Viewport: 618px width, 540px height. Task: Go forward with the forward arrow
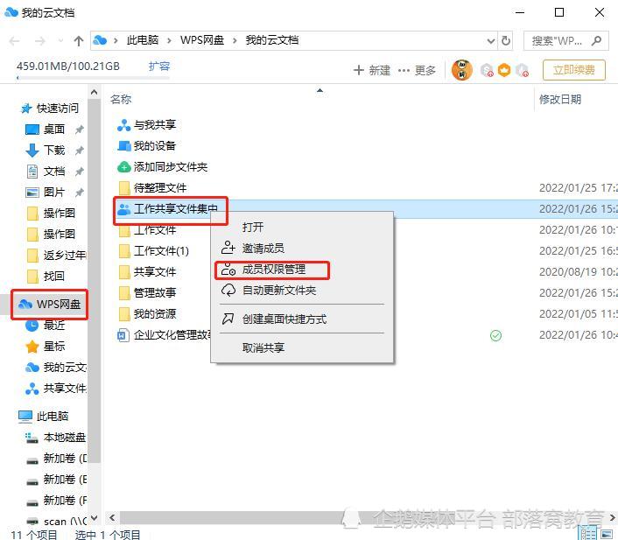pyautogui.click(x=39, y=40)
